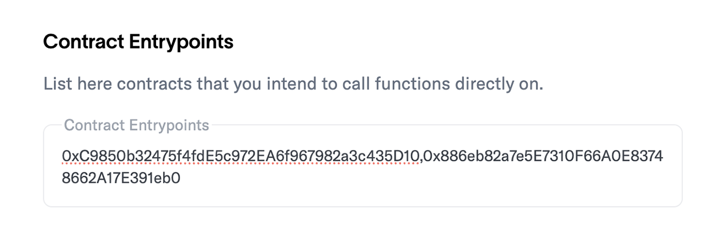The height and width of the screenshot is (243, 717).
Task: Click the small Contract Entrypoints field label
Action: point(137,125)
